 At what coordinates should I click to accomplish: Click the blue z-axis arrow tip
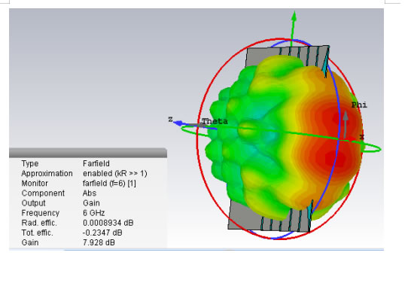tap(178, 123)
